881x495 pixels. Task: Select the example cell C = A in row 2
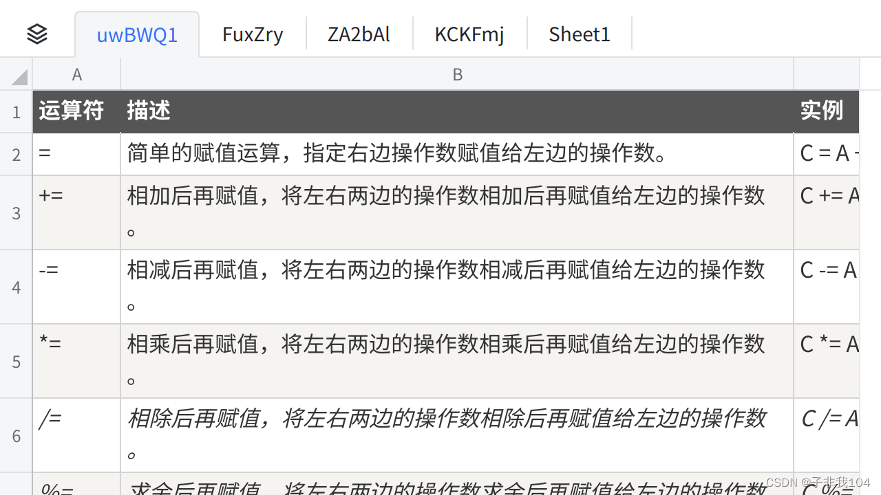coord(827,154)
